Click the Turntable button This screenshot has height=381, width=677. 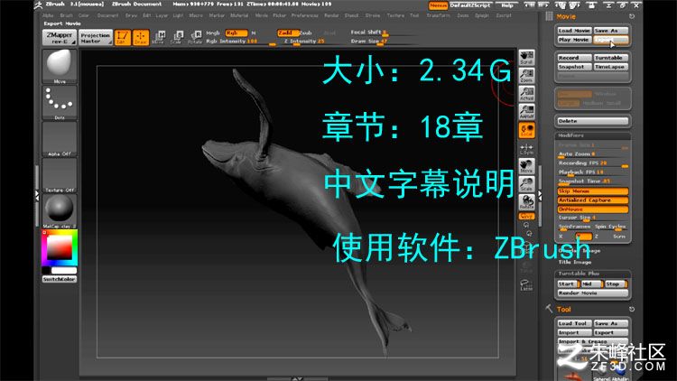point(610,58)
